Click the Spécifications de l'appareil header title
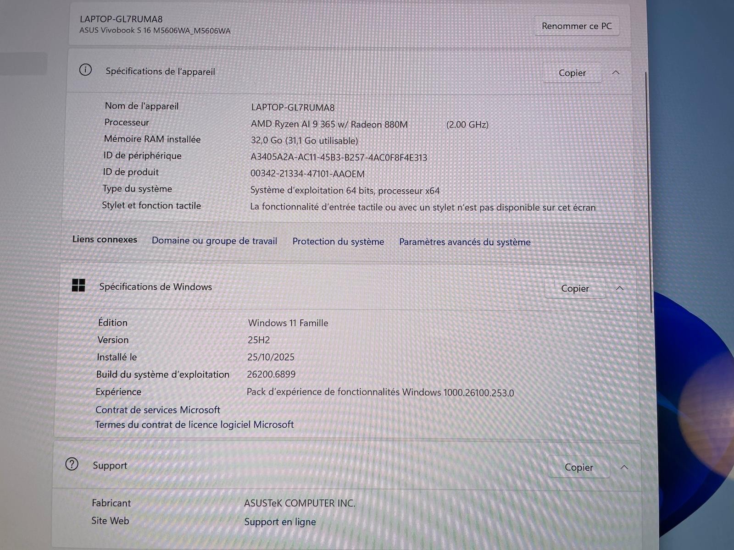Viewport: 734px width, 550px height. [160, 71]
